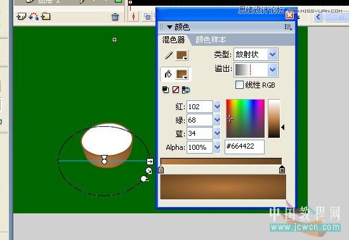The image size is (349, 240).
Task: Click the color panel drag gripper
Action: click(162, 27)
